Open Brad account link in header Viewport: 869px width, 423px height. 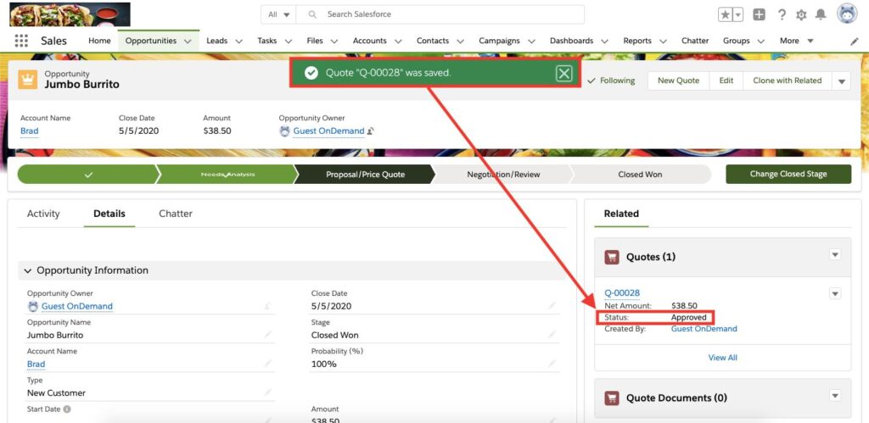(x=30, y=131)
